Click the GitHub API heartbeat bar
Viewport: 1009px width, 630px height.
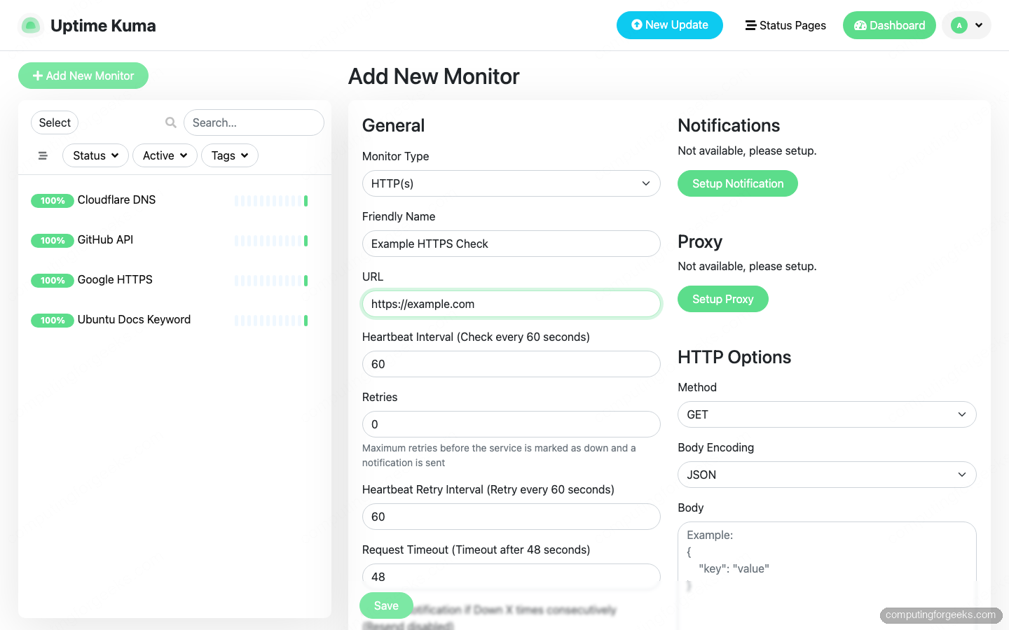(271, 241)
